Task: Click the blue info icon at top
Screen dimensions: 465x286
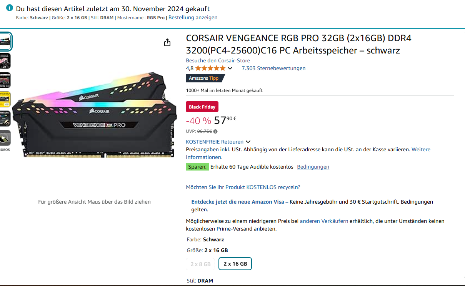Action: [x=10, y=8]
